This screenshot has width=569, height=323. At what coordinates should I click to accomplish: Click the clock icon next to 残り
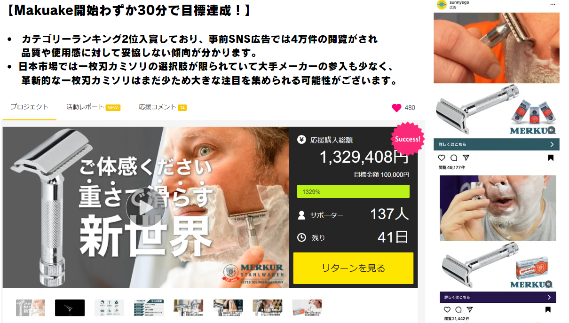point(301,237)
